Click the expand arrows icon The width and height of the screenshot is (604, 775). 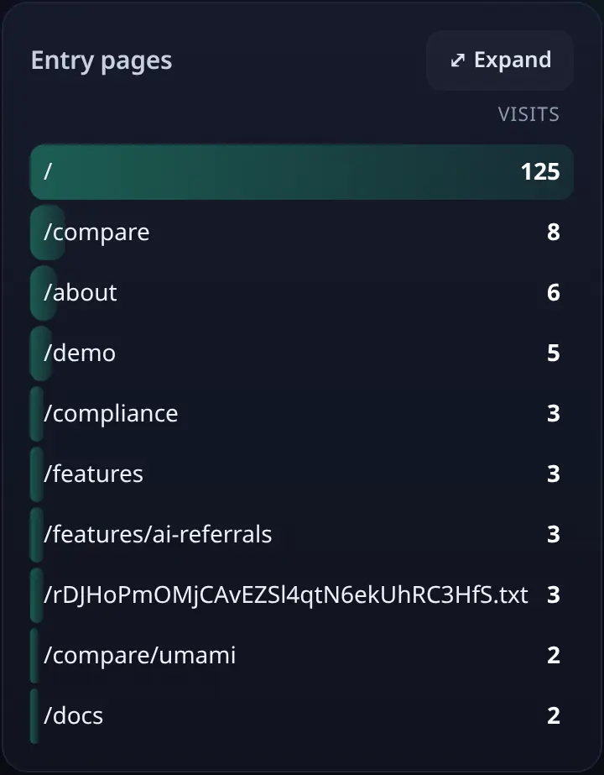[x=458, y=60]
